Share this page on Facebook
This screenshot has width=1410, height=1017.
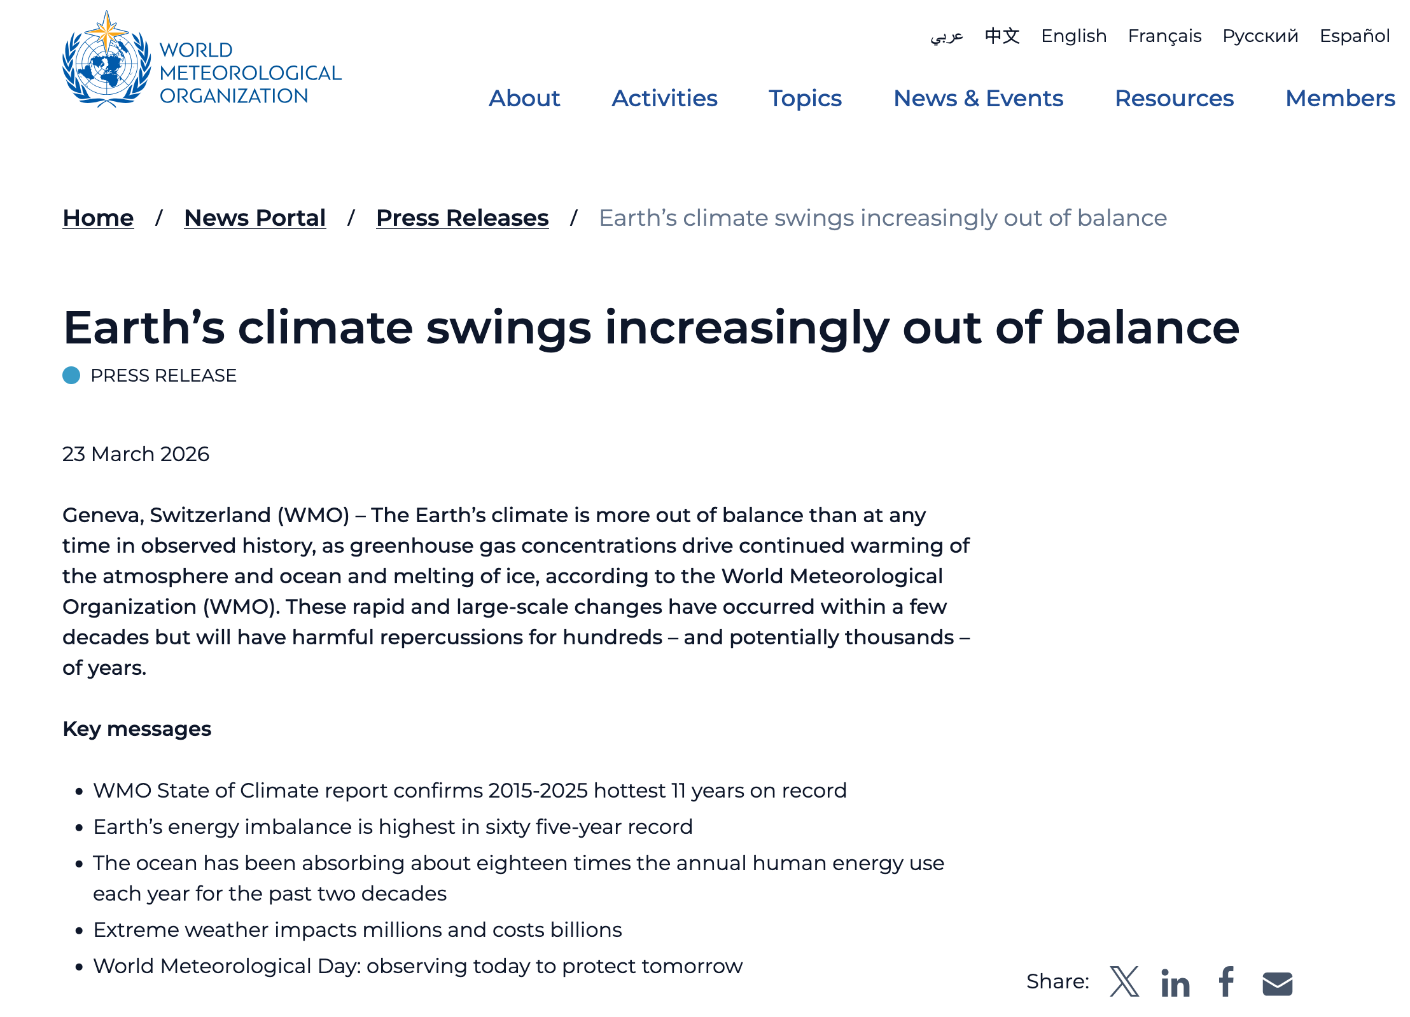click(1227, 982)
